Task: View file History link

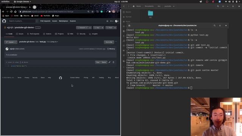Action: coord(111,49)
